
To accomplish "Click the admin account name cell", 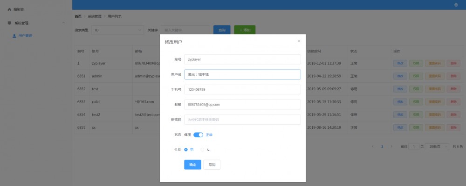I will pyautogui.click(x=97, y=76).
